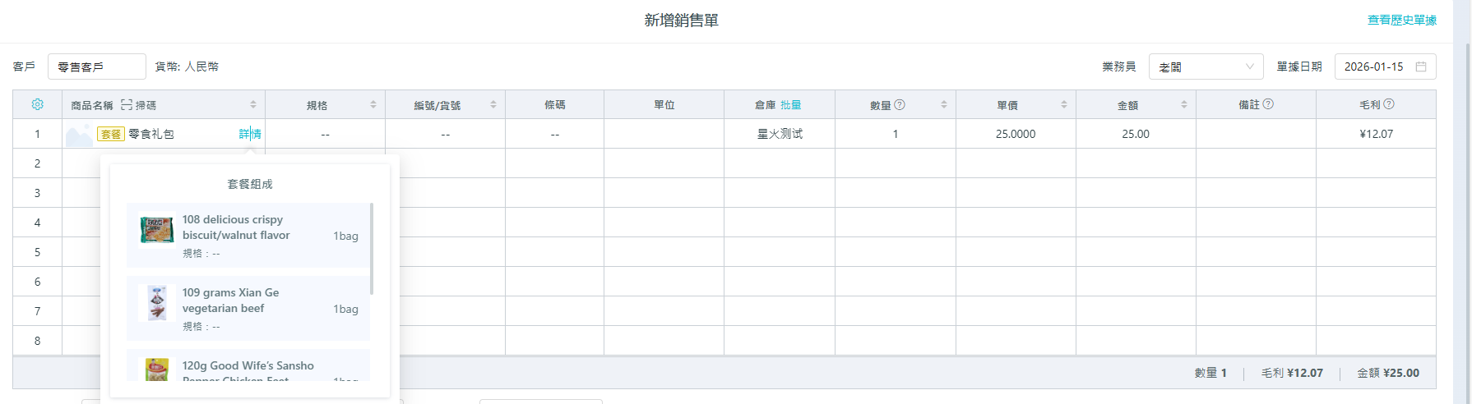The image size is (1472, 404).
Task: Click the crispy biscuit thumbnail in 套餐組成
Action: pyautogui.click(x=156, y=230)
